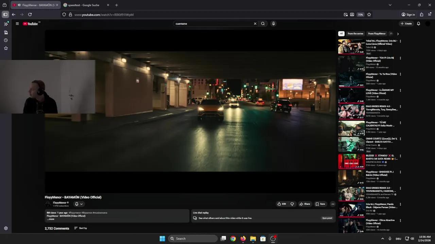Open the YouTube guide hamburger menu
Viewport: 435px width, 244px height.
[x=17, y=24]
